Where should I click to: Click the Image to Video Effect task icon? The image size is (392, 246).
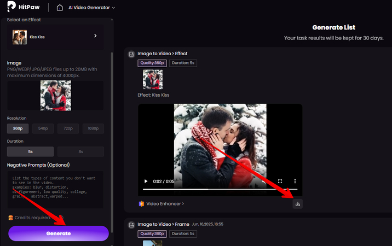(x=131, y=54)
